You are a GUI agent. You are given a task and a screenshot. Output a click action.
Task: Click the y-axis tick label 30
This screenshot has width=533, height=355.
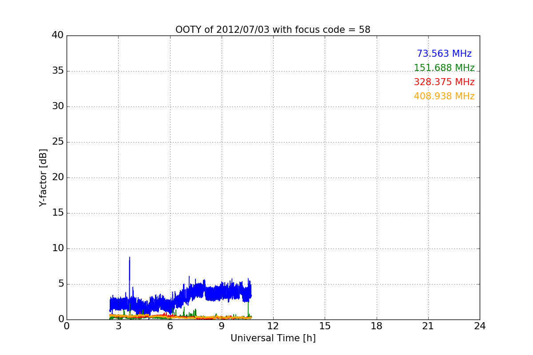coord(58,106)
